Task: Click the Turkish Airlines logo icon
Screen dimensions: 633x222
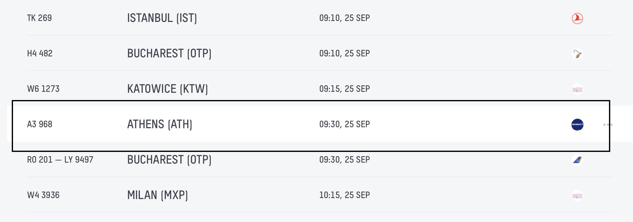Action: 577,18
